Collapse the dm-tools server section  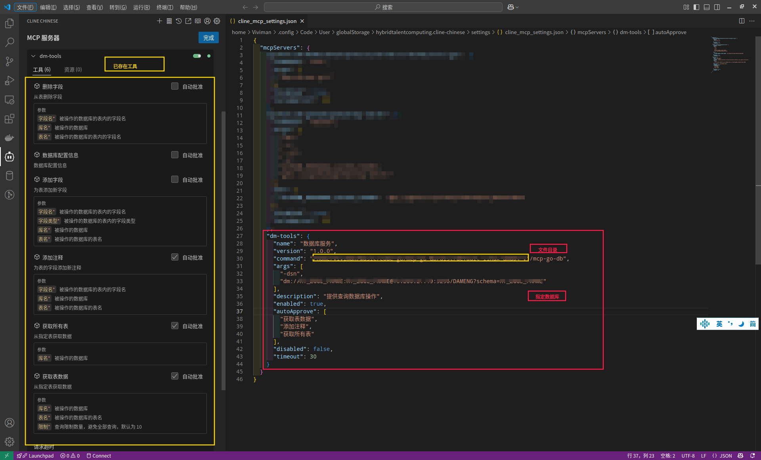click(x=33, y=56)
